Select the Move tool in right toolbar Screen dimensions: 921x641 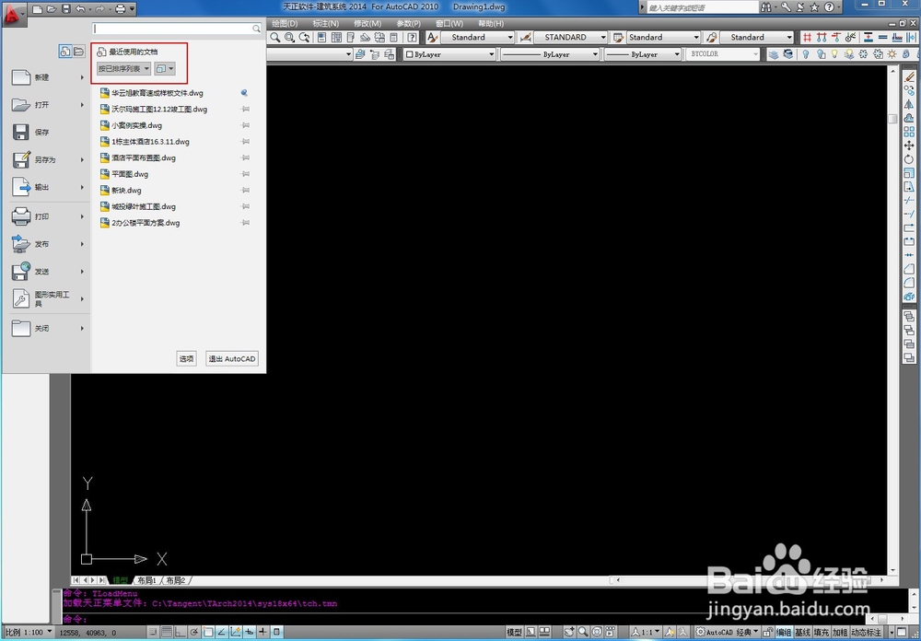pyautogui.click(x=909, y=146)
